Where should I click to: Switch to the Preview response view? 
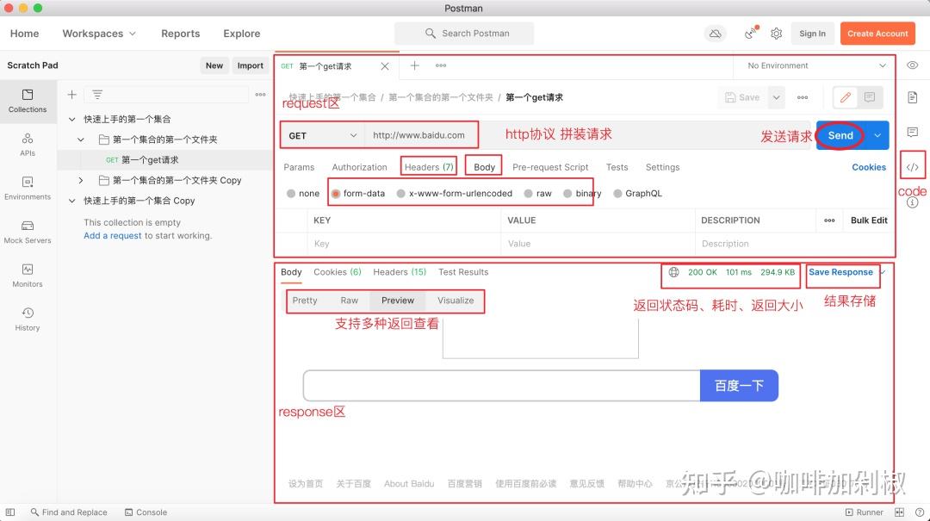point(397,301)
